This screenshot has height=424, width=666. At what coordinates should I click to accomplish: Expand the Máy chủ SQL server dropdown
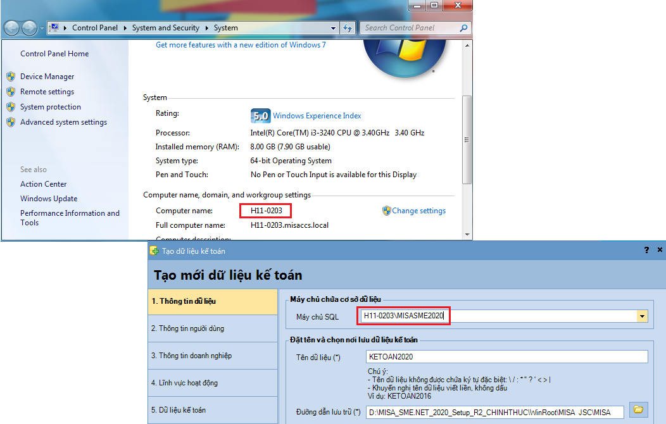point(642,316)
